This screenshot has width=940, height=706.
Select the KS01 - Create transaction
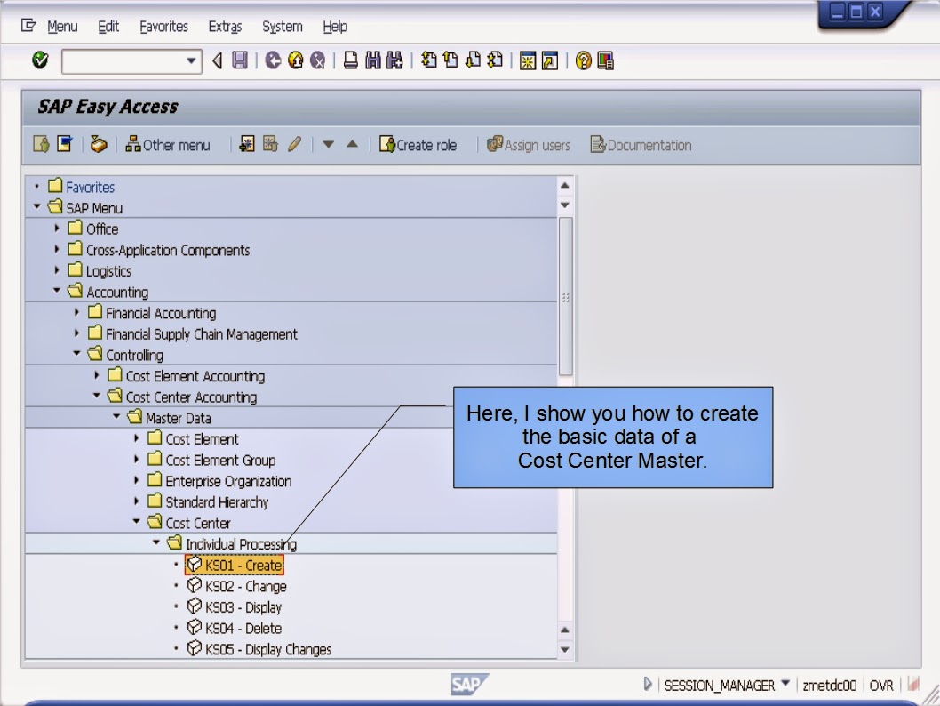click(x=235, y=565)
